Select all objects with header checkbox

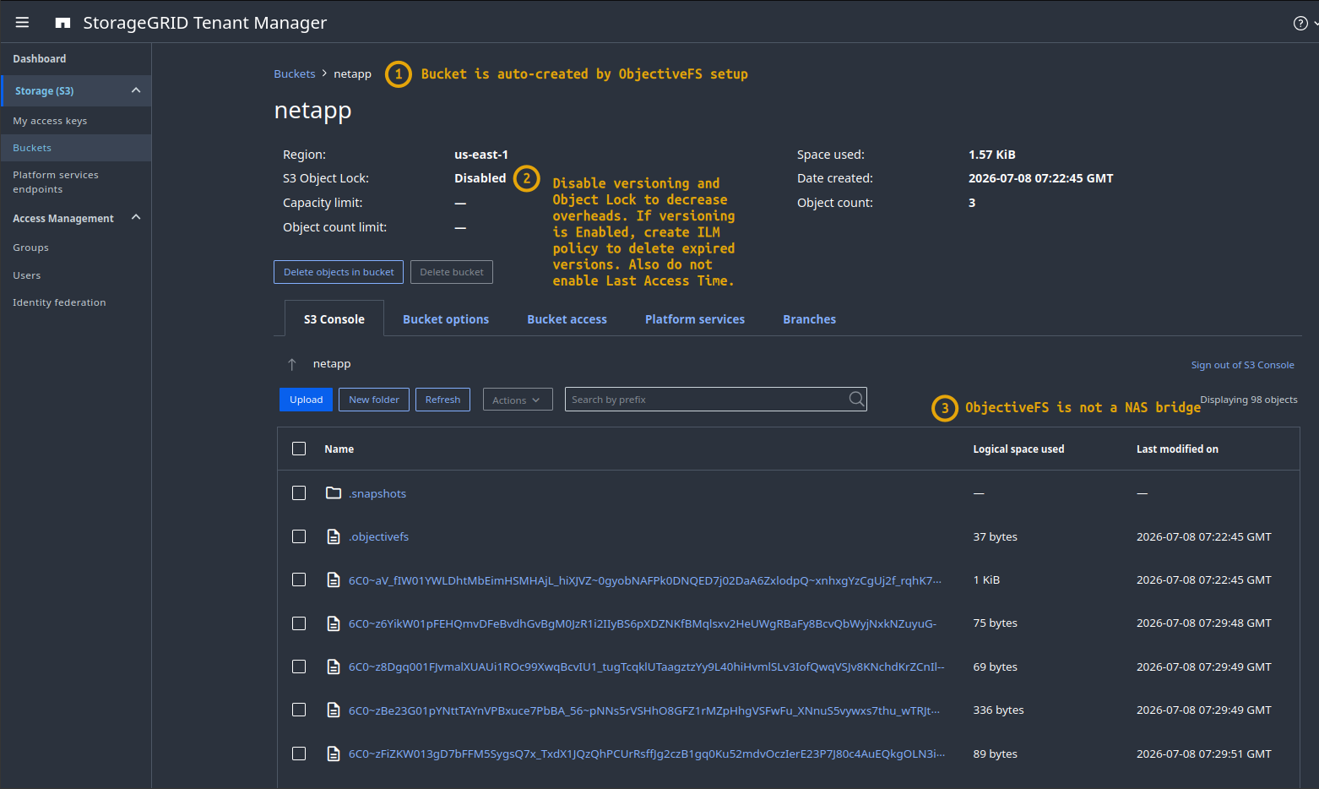click(299, 449)
